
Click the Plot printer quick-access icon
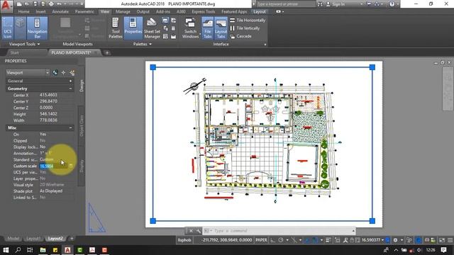point(51,4)
